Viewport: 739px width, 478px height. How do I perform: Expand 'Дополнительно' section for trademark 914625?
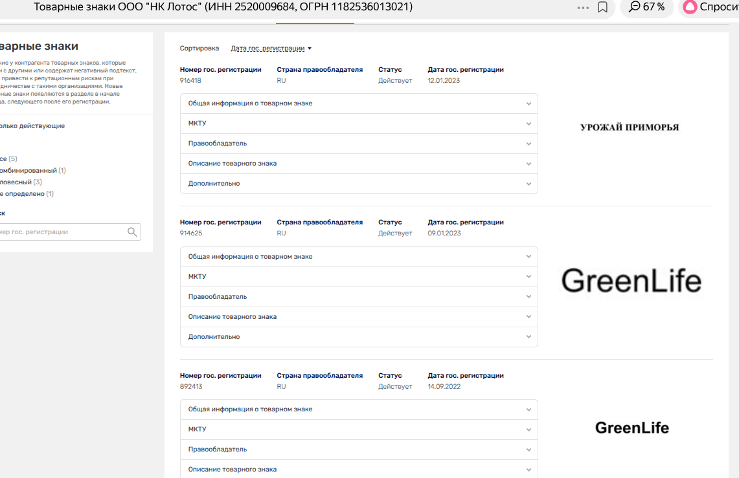point(359,337)
